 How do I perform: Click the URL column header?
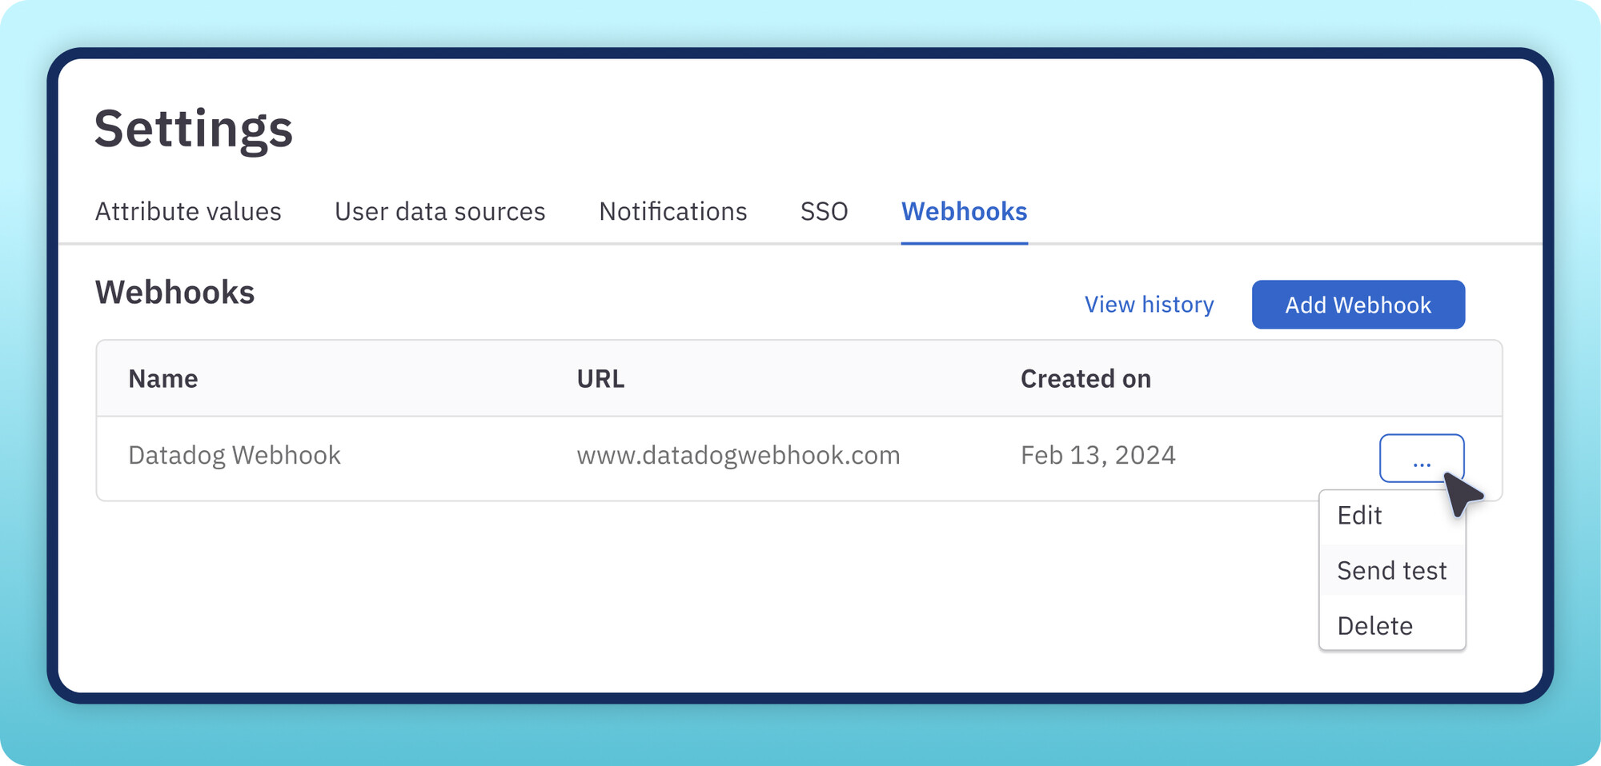coord(600,378)
